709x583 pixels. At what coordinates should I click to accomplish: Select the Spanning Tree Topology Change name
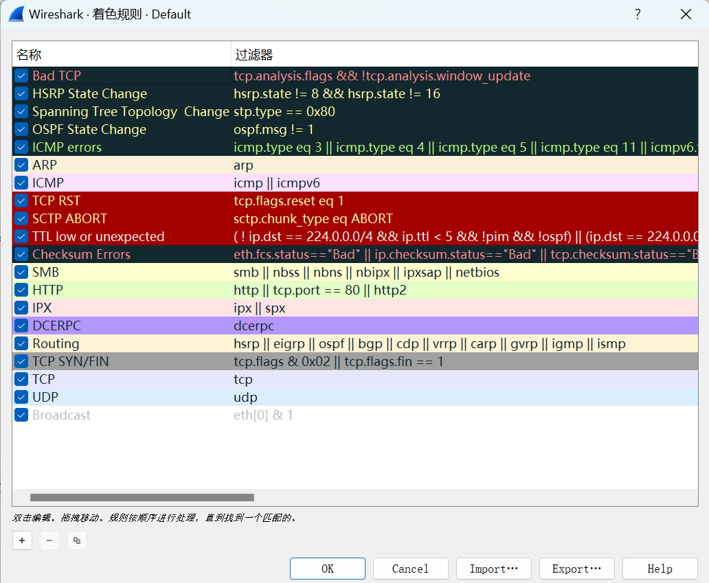tap(131, 112)
